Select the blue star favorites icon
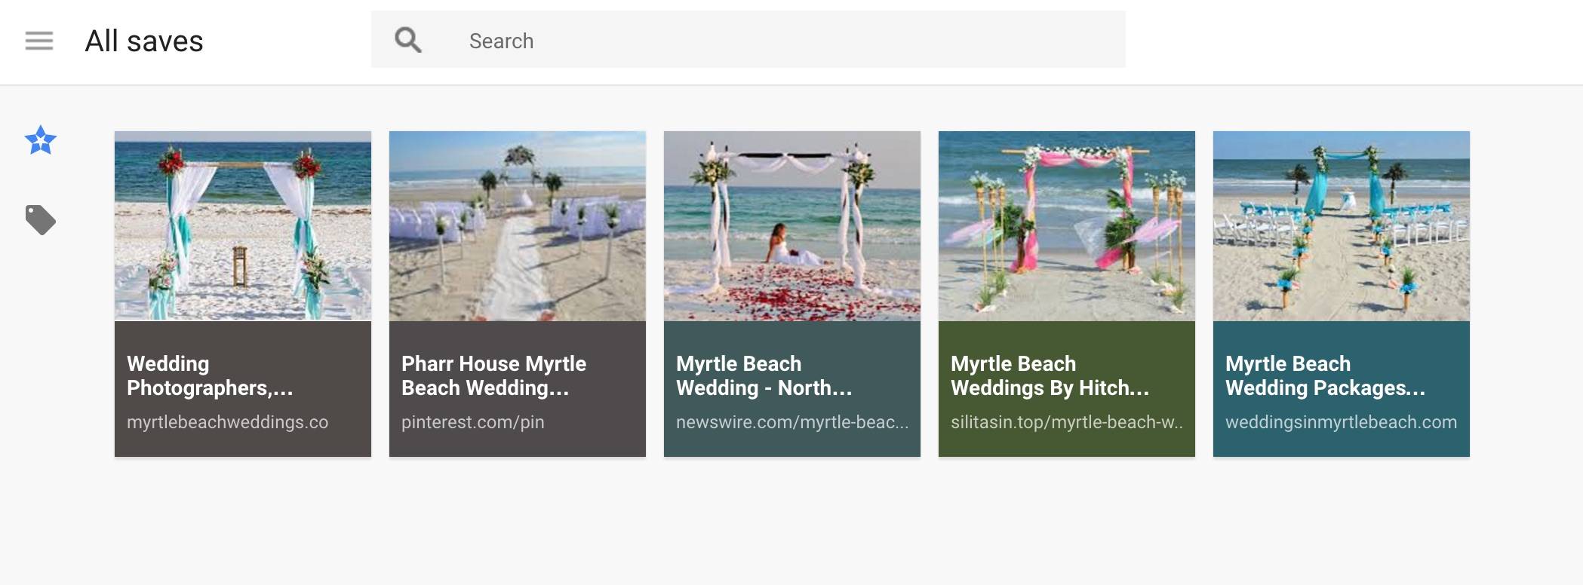 pyautogui.click(x=41, y=140)
